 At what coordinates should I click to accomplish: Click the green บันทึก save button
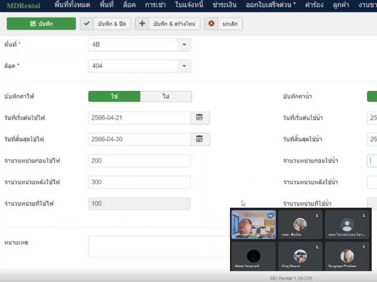[x=41, y=24]
